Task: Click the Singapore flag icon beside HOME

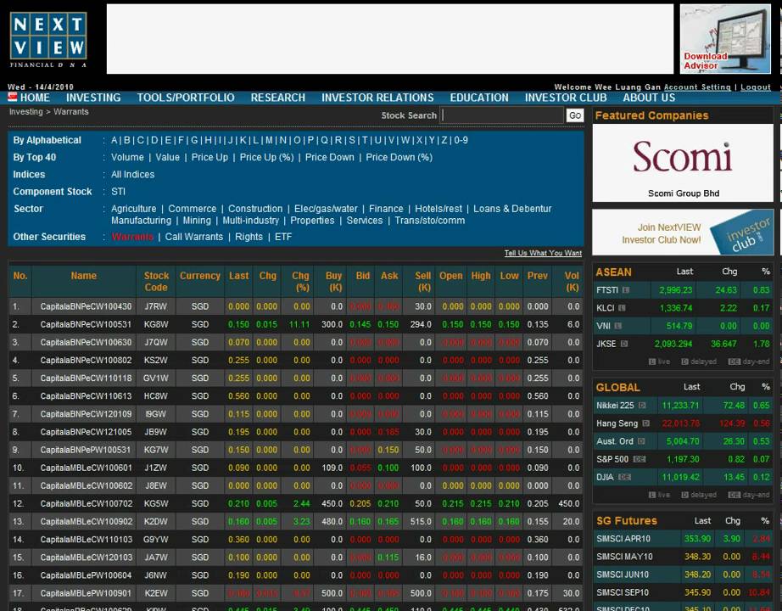Action: tap(13, 97)
